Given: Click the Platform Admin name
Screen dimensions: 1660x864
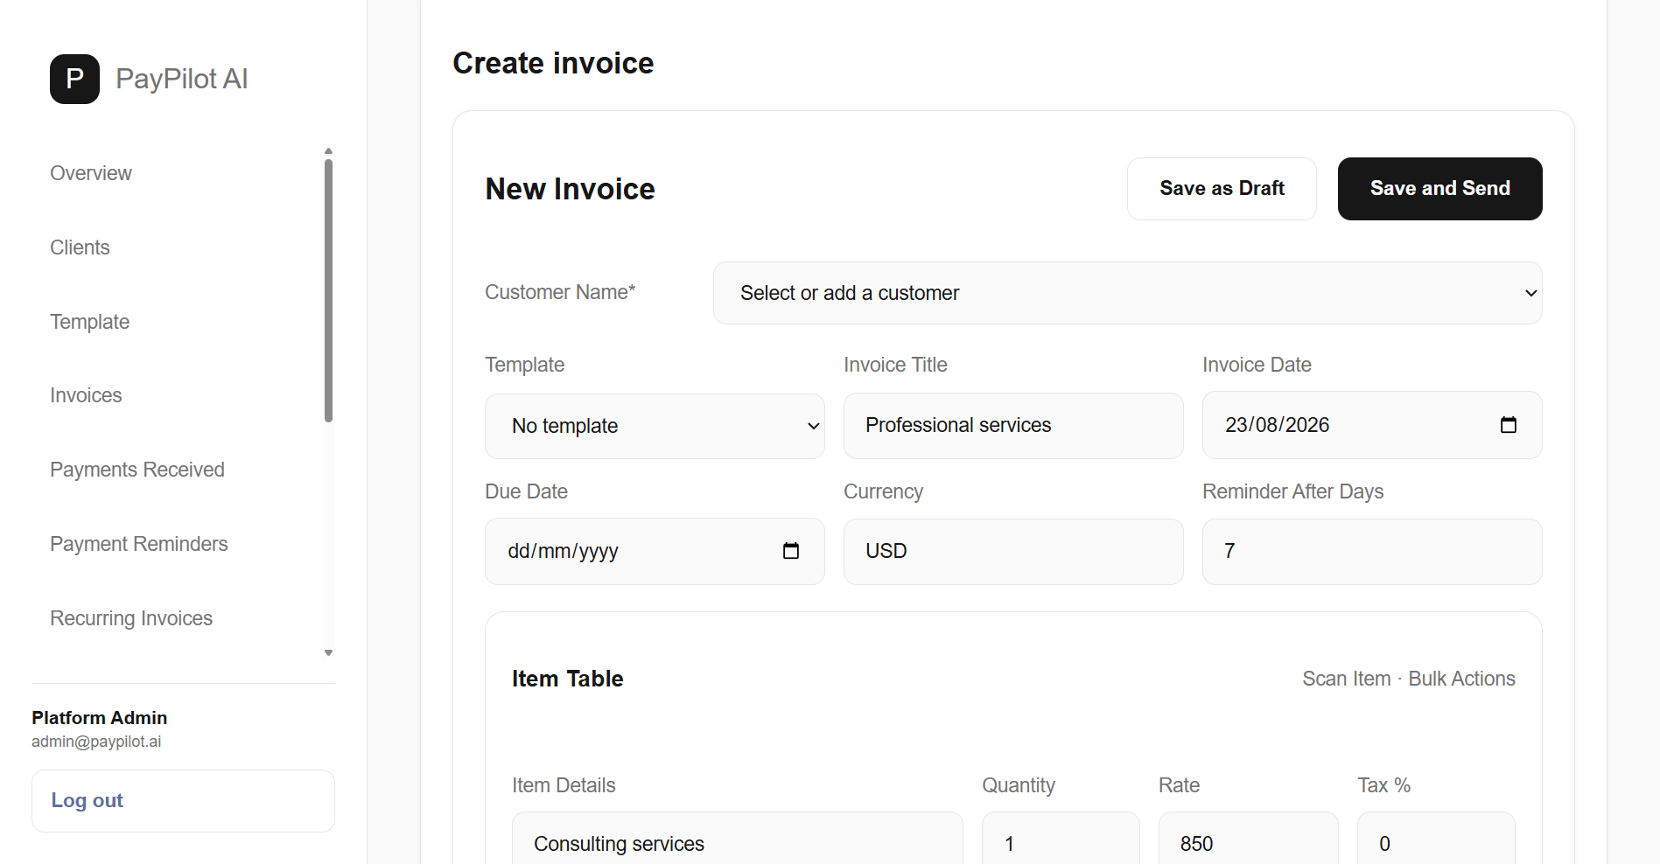Looking at the screenshot, I should [x=99, y=718].
